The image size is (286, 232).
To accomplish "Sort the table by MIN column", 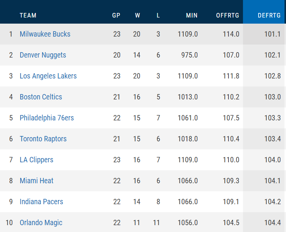I will (192, 15).
